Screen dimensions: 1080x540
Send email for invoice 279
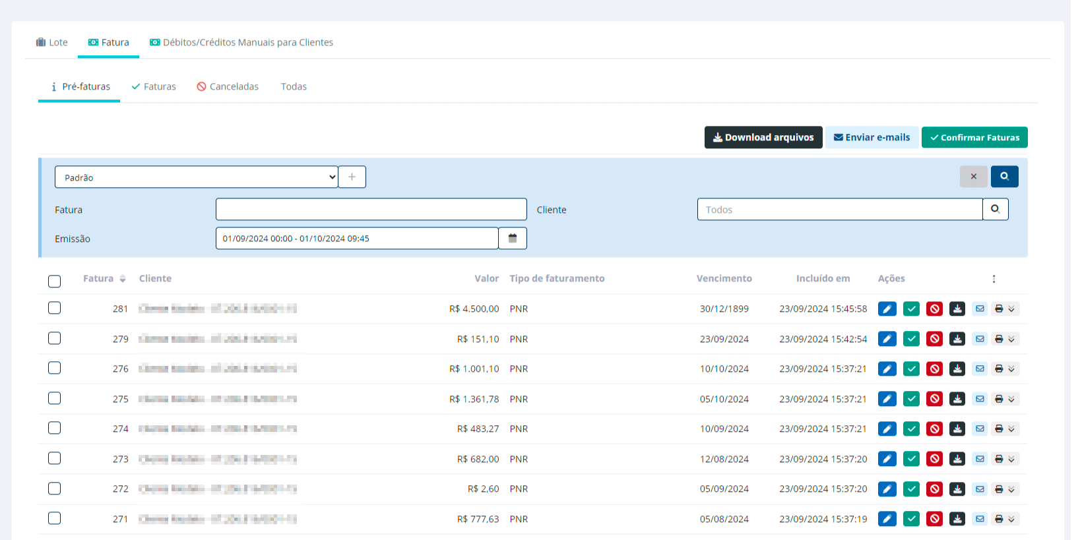[x=980, y=339]
